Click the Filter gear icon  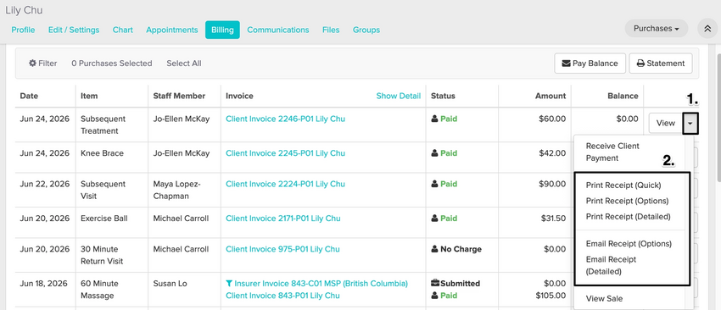[32, 64]
